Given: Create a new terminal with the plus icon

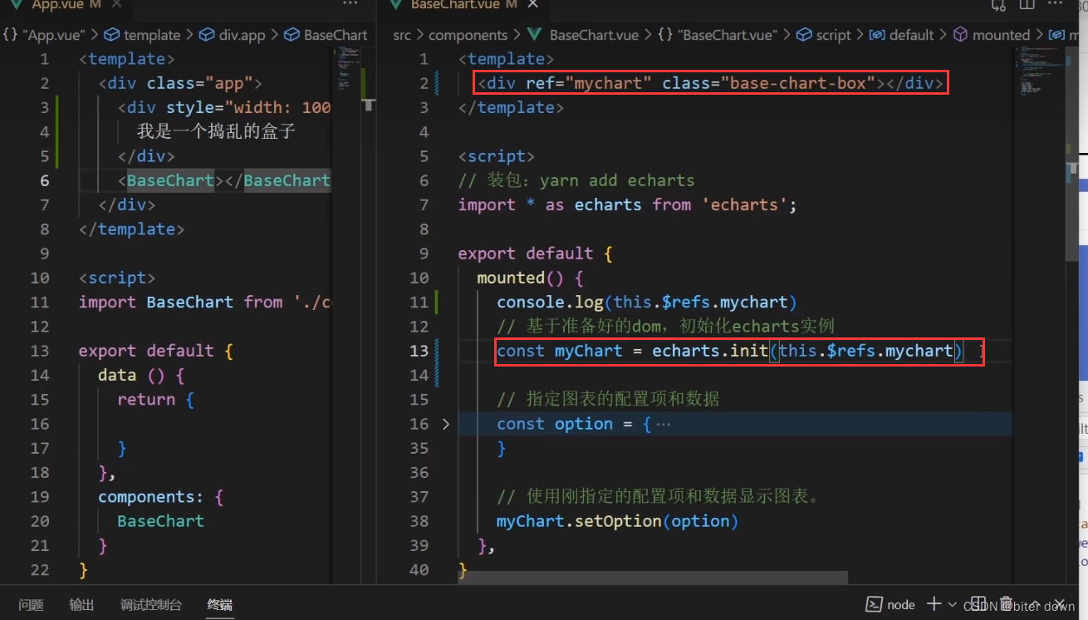Looking at the screenshot, I should tap(934, 604).
